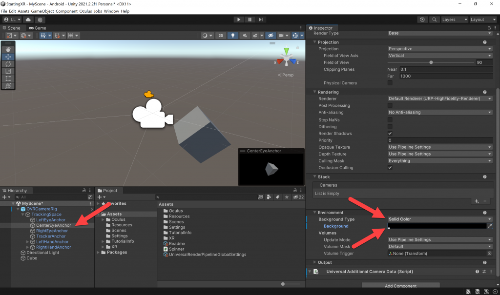
Task: Open Background Type dropdown
Action: click(x=440, y=219)
